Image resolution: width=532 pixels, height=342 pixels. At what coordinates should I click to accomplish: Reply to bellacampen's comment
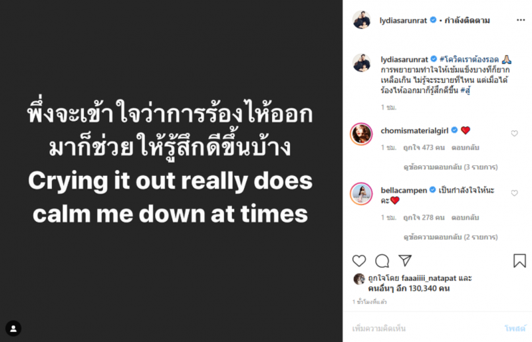point(465,217)
